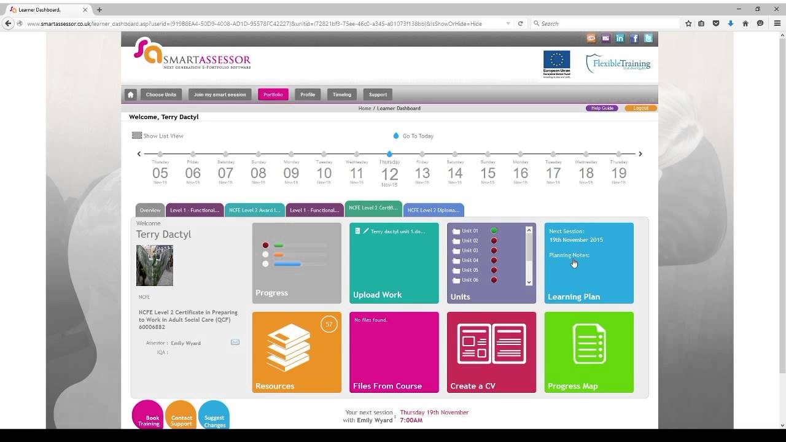Move timeline to previous dates with left arrow
The width and height of the screenshot is (786, 442).
139,154
